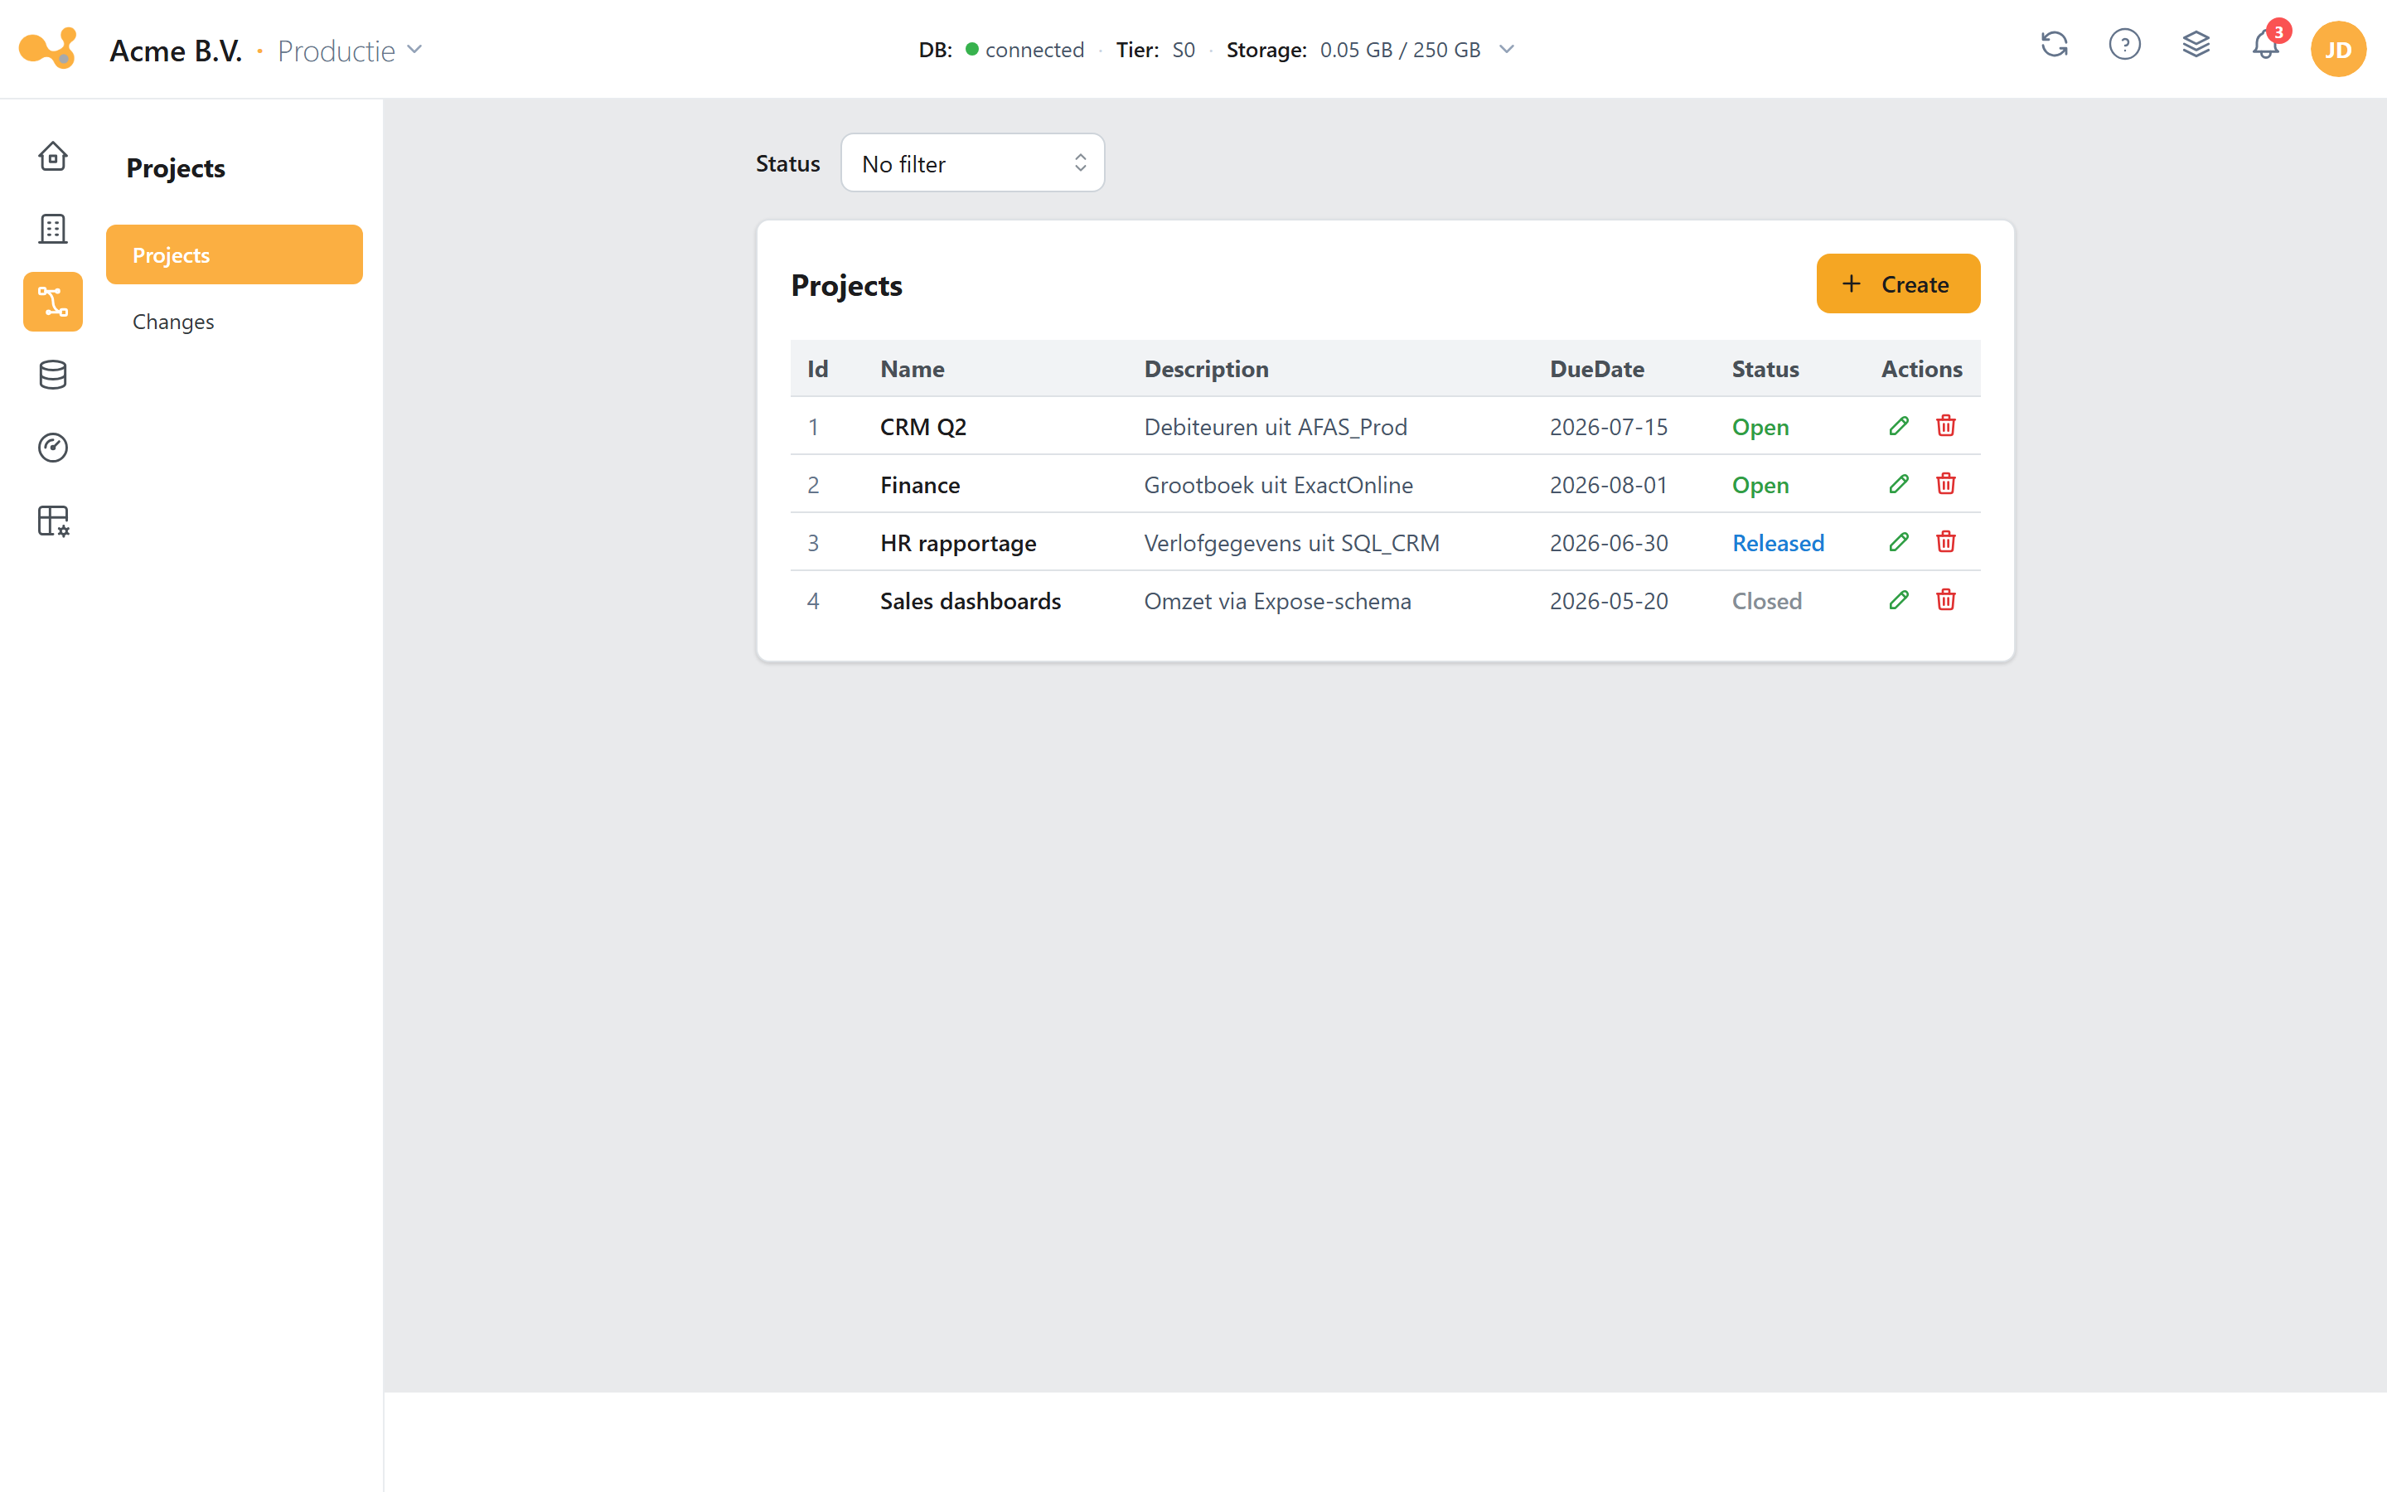Edit the CRM Q2 project

[x=1899, y=426]
